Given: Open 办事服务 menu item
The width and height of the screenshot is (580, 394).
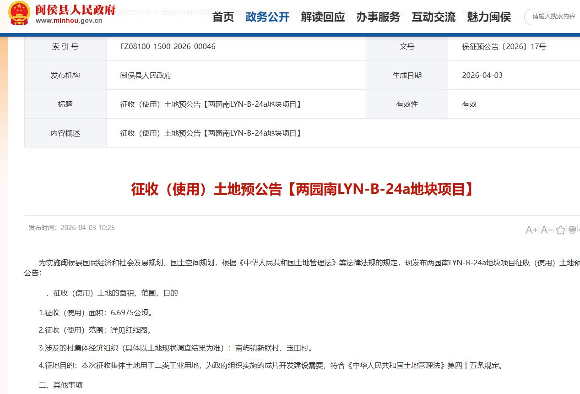Looking at the screenshot, I should (378, 17).
